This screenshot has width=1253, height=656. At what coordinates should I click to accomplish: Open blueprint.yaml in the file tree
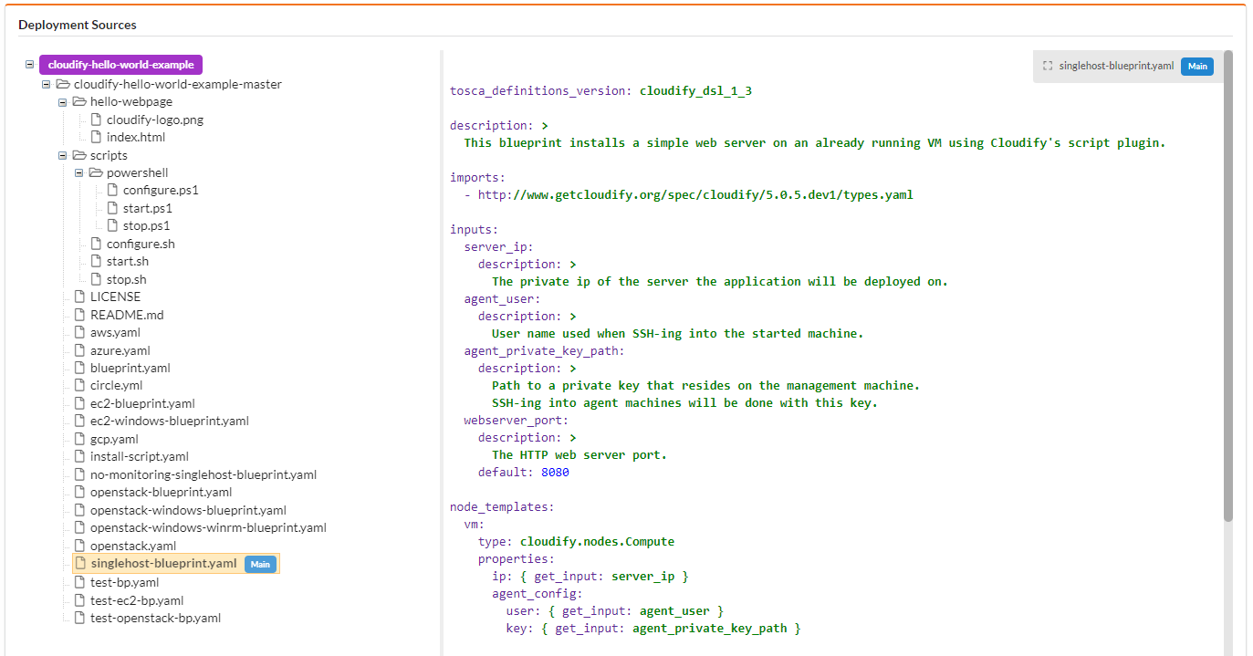click(x=130, y=369)
